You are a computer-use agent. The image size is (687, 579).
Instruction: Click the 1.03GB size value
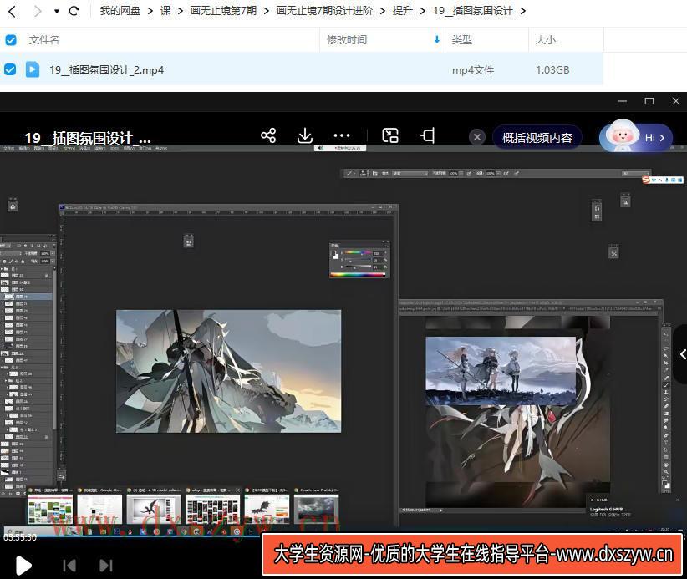click(552, 69)
